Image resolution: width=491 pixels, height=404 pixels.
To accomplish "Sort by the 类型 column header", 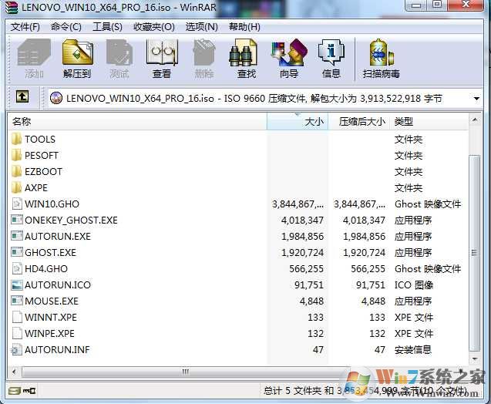I will [429, 122].
